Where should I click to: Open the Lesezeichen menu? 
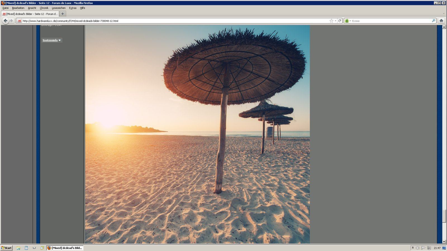click(59, 8)
